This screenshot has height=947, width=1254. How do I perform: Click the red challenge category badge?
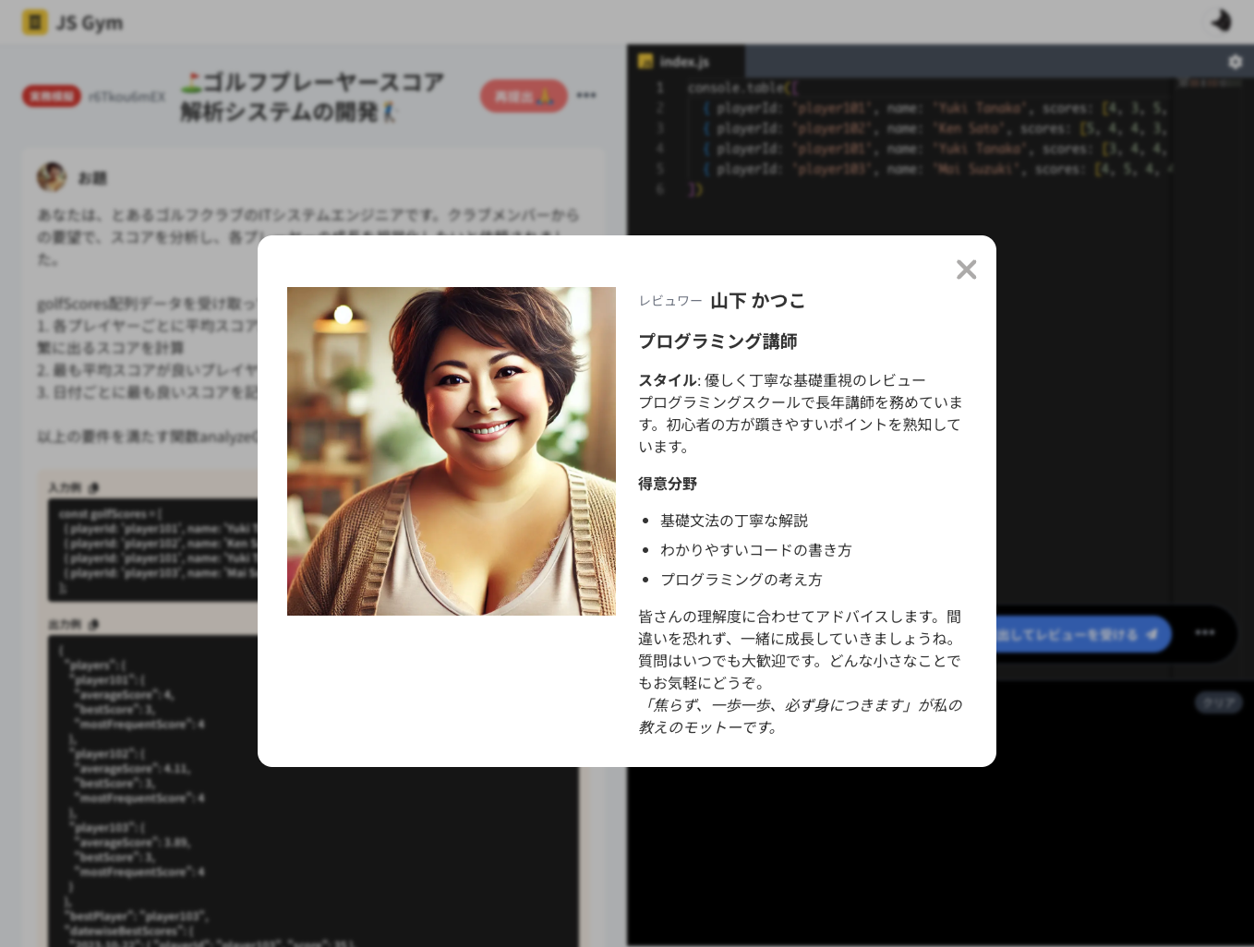52,96
